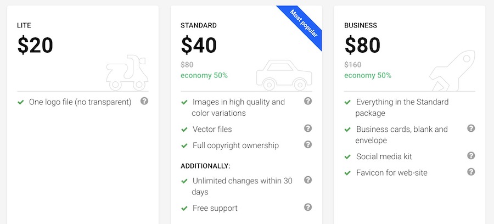Select the Standard $40 price
The image size is (494, 224).
(199, 46)
